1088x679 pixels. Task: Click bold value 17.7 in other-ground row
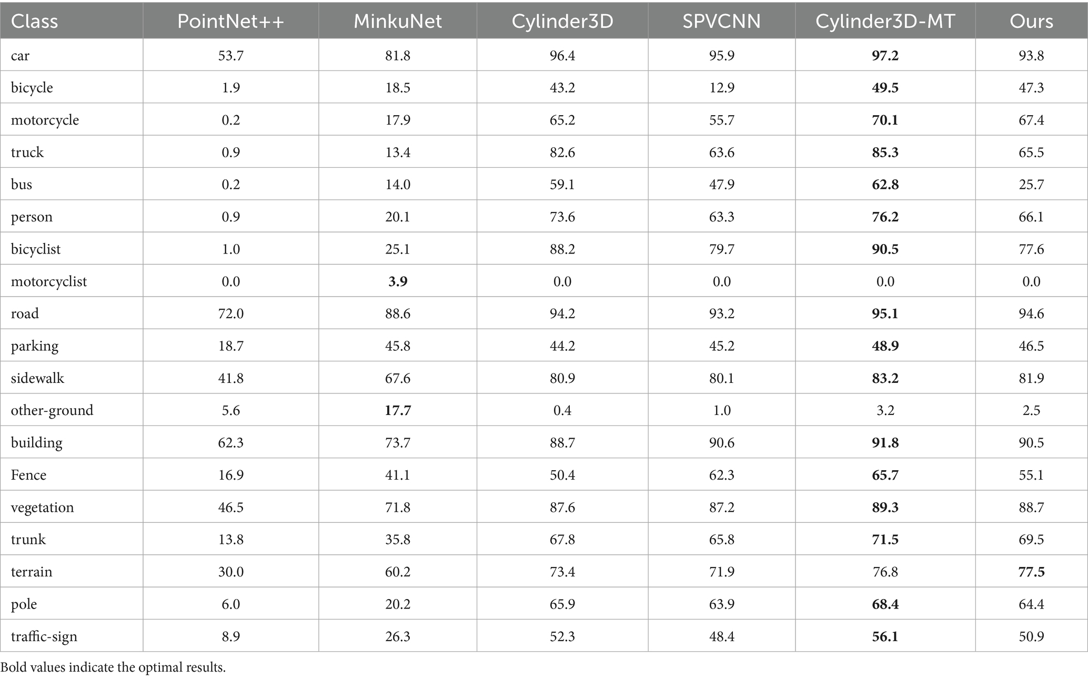click(x=397, y=410)
